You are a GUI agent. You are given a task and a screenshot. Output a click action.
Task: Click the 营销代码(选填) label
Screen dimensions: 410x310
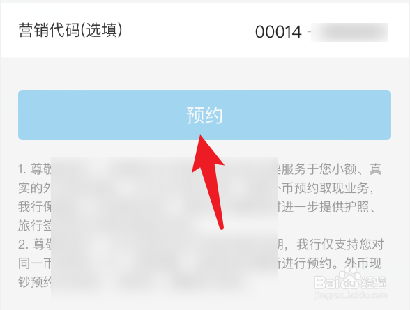(x=70, y=30)
